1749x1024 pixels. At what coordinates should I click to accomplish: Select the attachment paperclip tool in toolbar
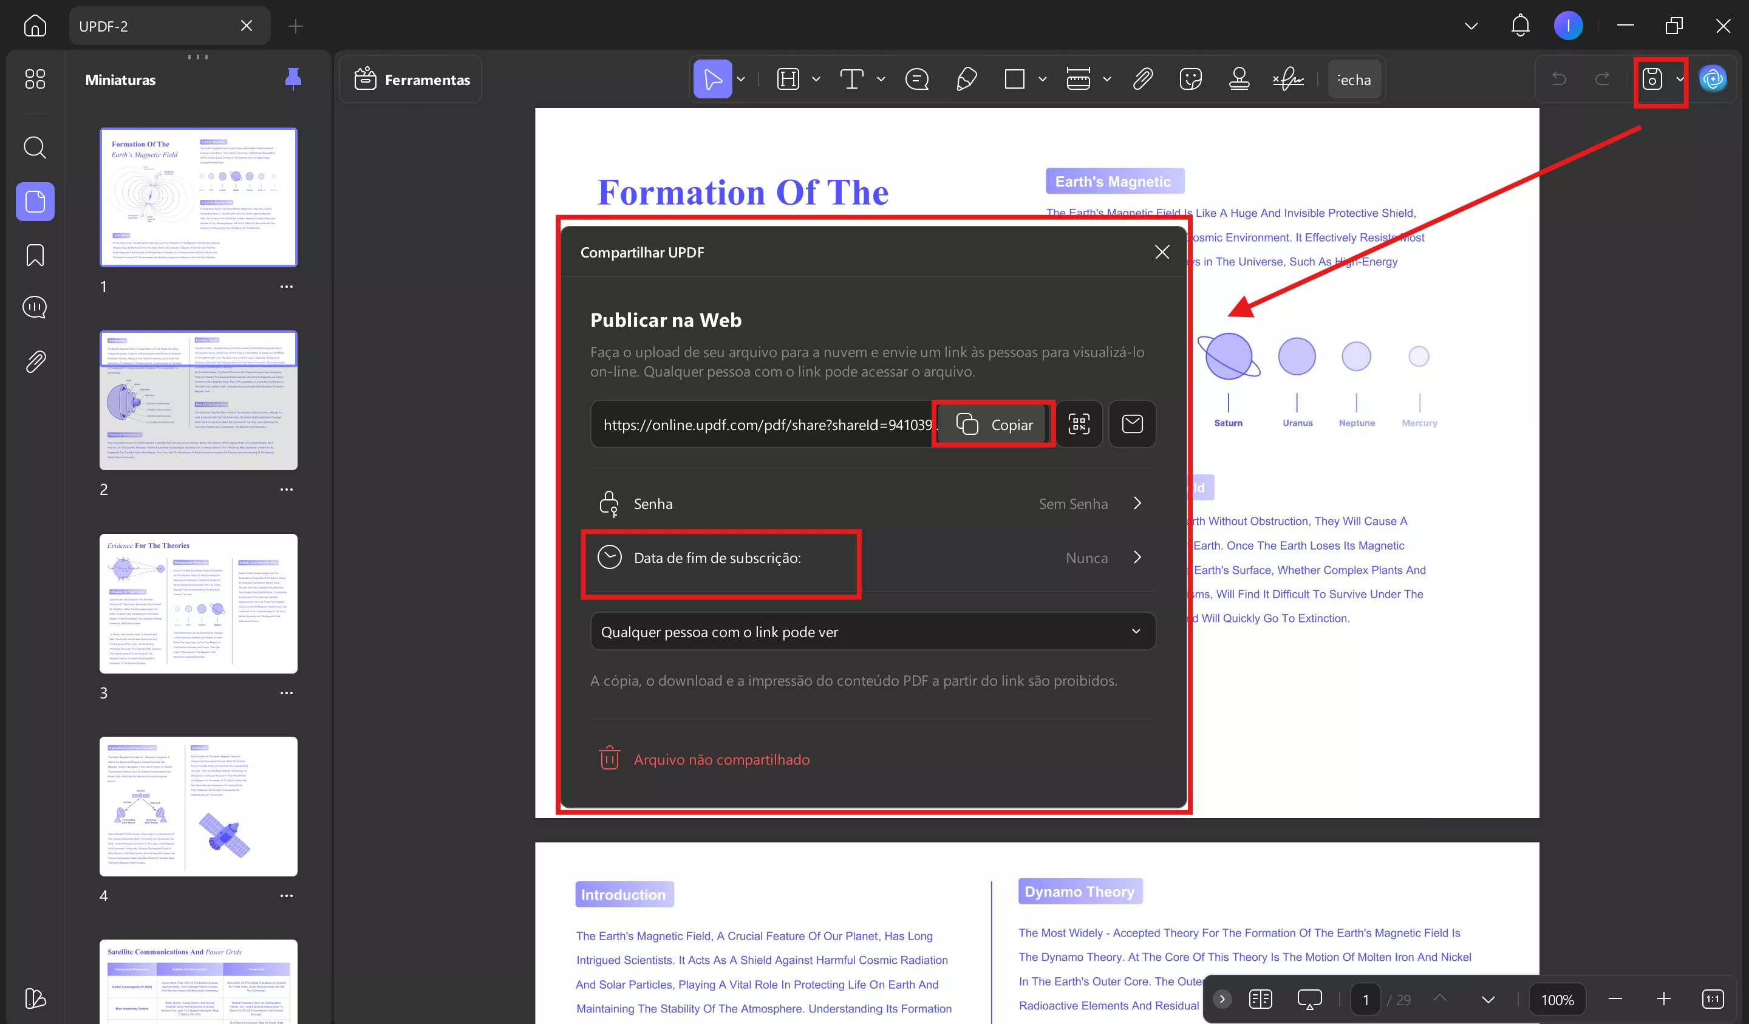(1143, 79)
